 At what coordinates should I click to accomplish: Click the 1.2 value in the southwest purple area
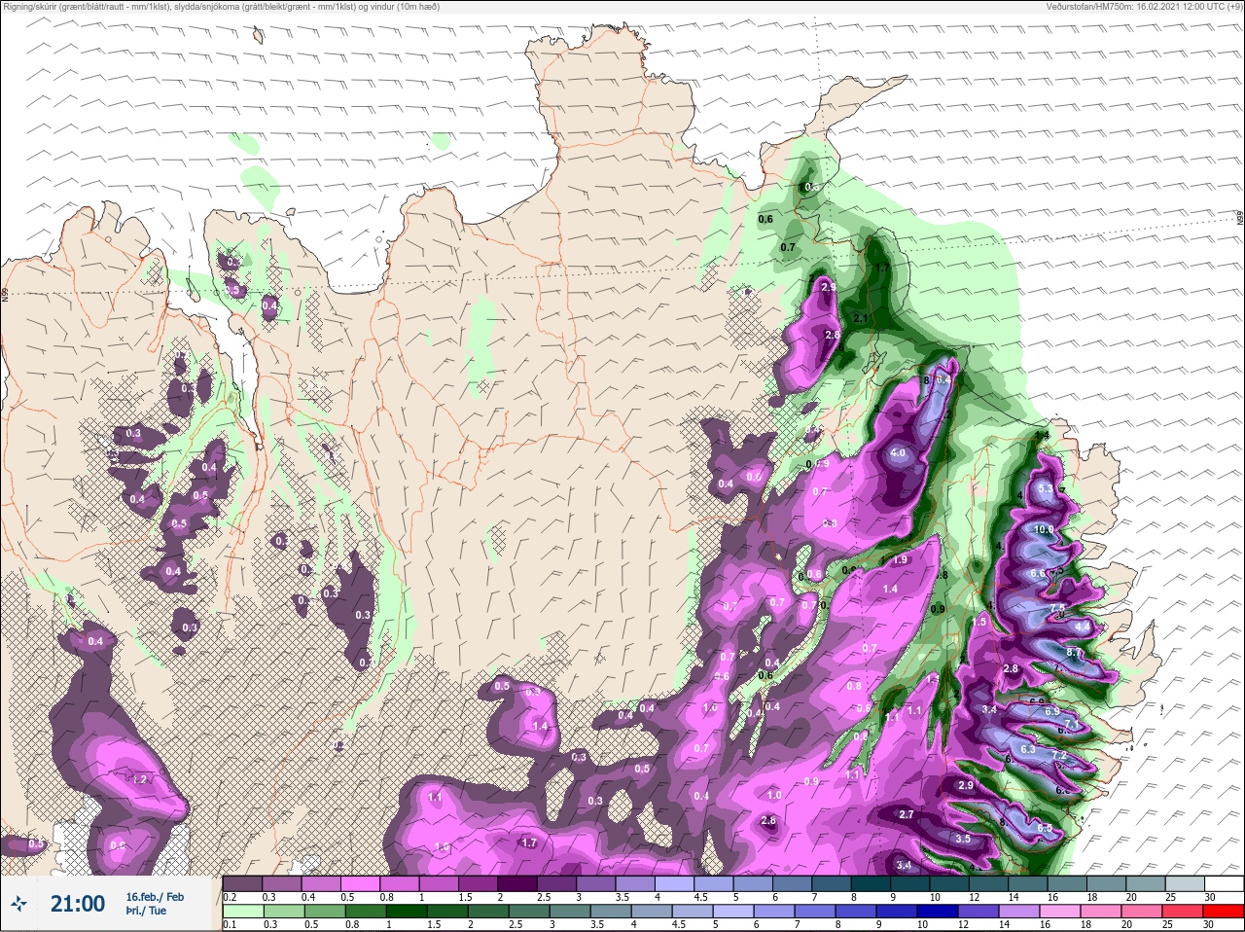(139, 779)
